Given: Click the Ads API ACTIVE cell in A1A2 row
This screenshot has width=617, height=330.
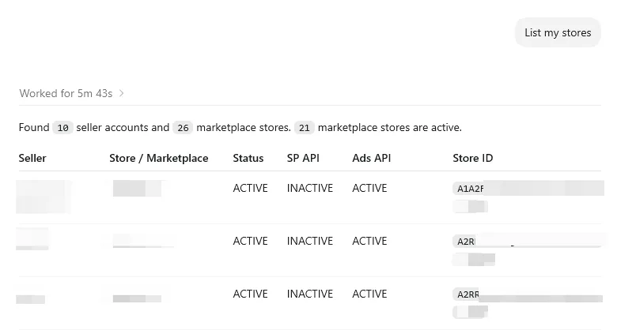Looking at the screenshot, I should [x=369, y=188].
